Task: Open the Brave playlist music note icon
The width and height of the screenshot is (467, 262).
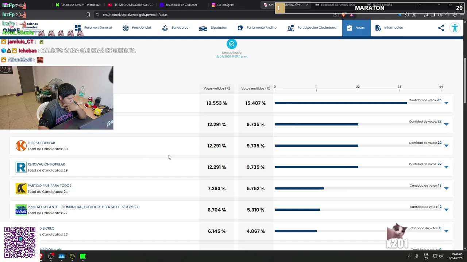Action: [426, 15]
